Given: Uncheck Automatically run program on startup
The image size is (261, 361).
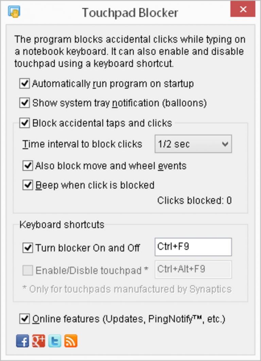Looking at the screenshot, I should (x=24, y=84).
